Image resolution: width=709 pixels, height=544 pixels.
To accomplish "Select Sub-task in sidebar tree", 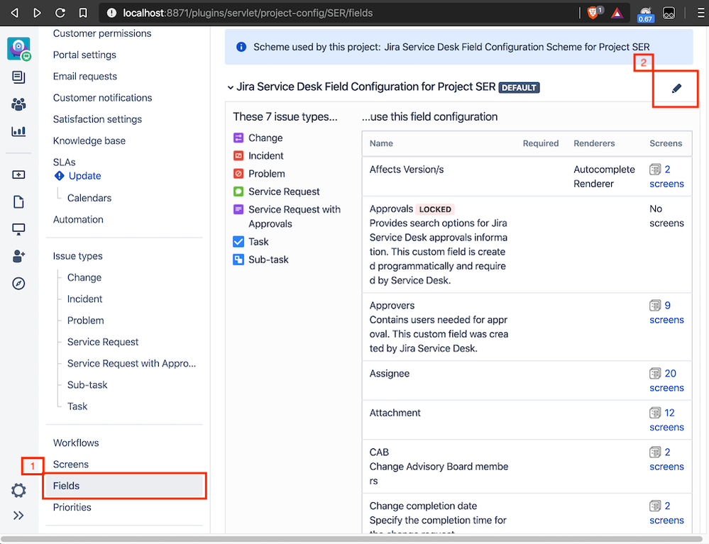I will click(x=87, y=385).
